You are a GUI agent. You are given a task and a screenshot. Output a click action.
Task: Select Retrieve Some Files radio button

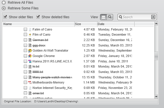pos(4,8)
